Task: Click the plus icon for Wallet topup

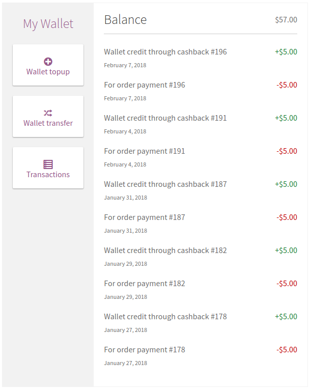Action: (48, 62)
